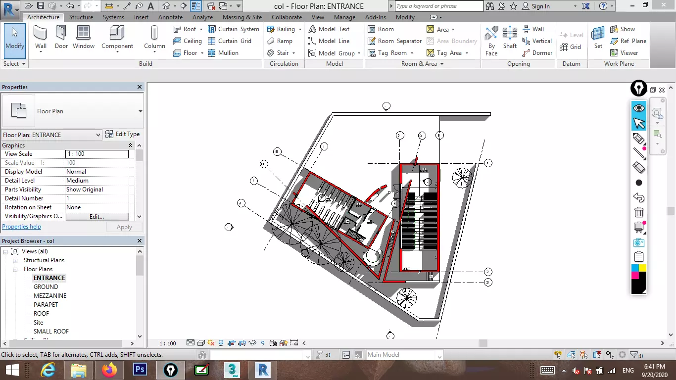
Task: Click the trash can on the annotation toolbar
Action: 639,212
